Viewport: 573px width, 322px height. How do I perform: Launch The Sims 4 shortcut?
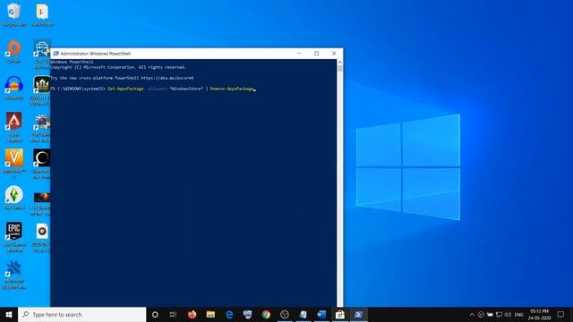pos(14,198)
